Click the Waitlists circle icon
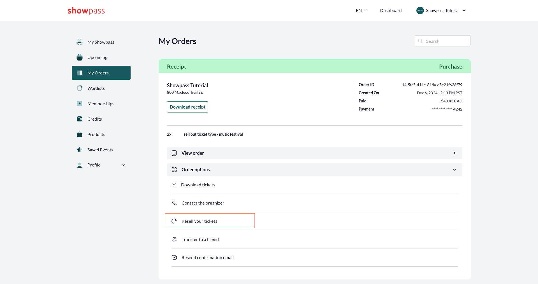 [80, 88]
